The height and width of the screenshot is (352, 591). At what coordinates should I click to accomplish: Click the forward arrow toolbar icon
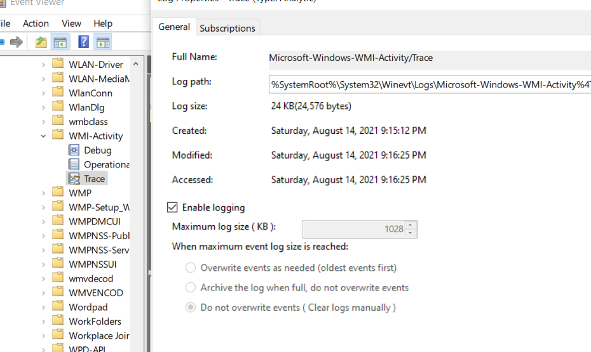pyautogui.click(x=17, y=42)
